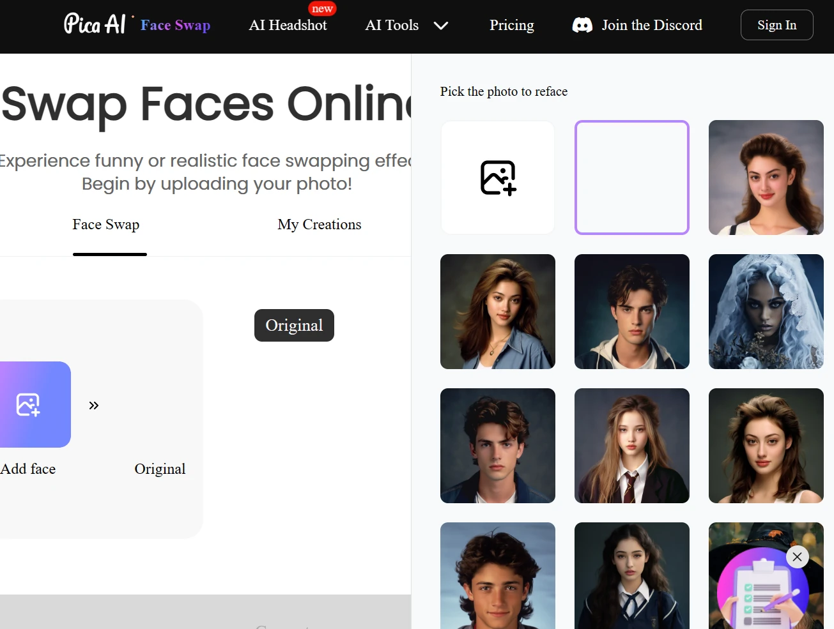Select the empty purple-outlined photo tile
The height and width of the screenshot is (629, 834).
(x=631, y=178)
